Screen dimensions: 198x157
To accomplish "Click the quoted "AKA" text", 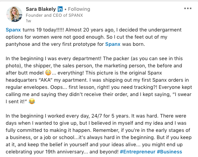I will (x=46, y=80).
